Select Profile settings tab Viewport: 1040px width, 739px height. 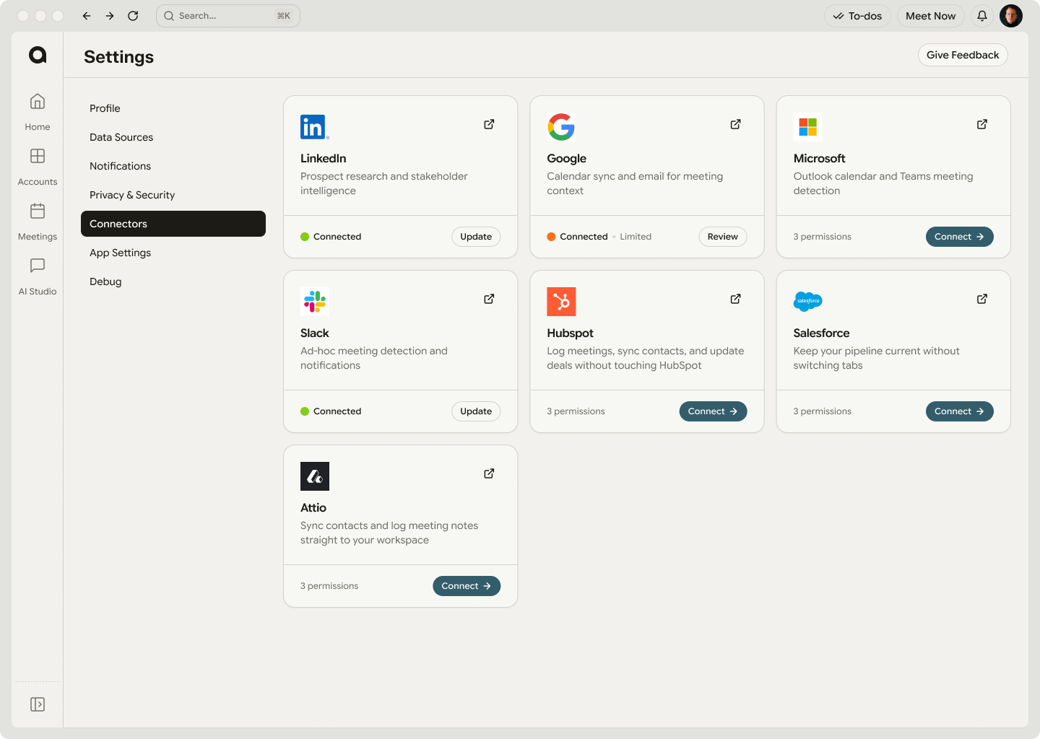[x=173, y=108]
